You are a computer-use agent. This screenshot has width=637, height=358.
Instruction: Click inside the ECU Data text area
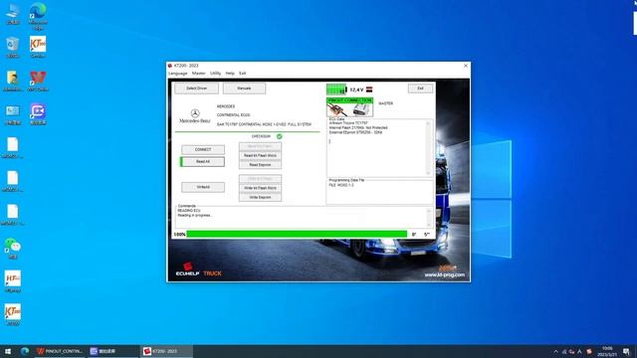(x=376, y=148)
